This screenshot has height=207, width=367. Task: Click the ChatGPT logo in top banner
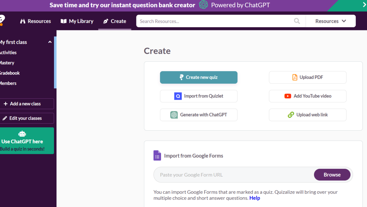tap(203, 5)
